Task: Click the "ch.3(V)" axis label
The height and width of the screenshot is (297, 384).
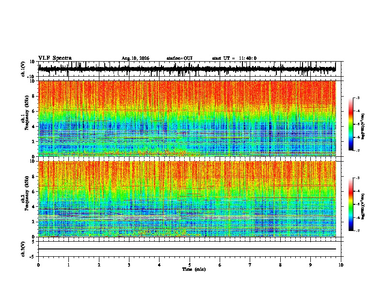Action: [x=23, y=249]
